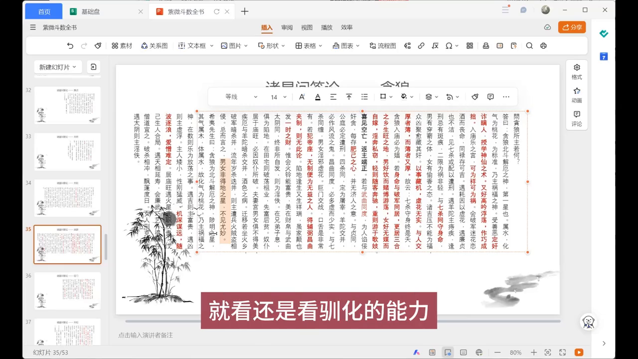Click the orange 分享 share button
638x359 pixels.
(572, 27)
